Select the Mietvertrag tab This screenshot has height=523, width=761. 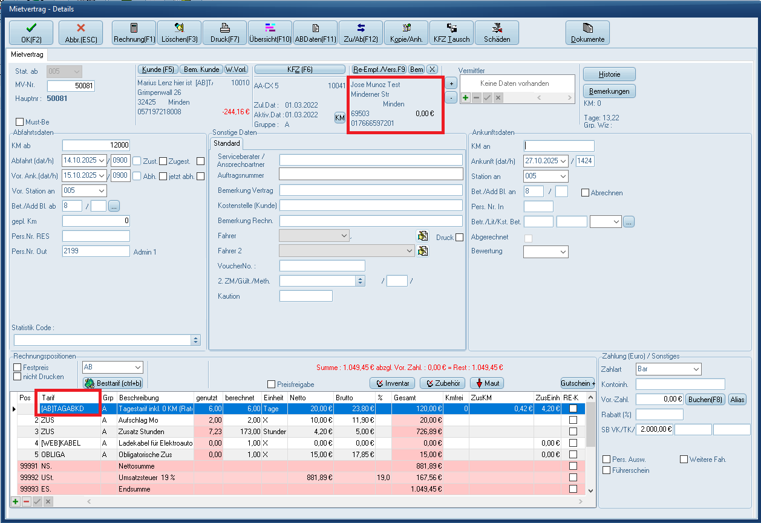point(29,54)
